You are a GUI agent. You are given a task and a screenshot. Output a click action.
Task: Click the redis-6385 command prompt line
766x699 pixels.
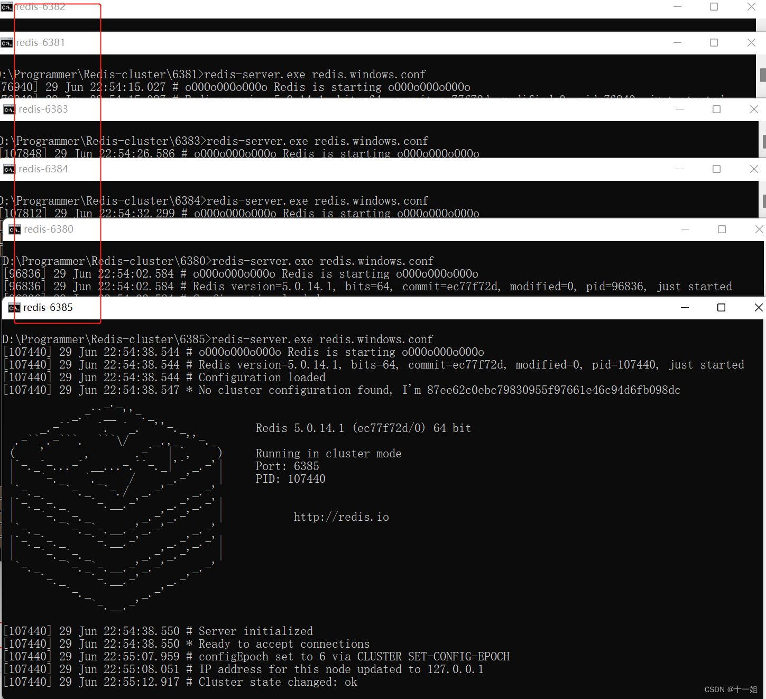[x=217, y=339]
